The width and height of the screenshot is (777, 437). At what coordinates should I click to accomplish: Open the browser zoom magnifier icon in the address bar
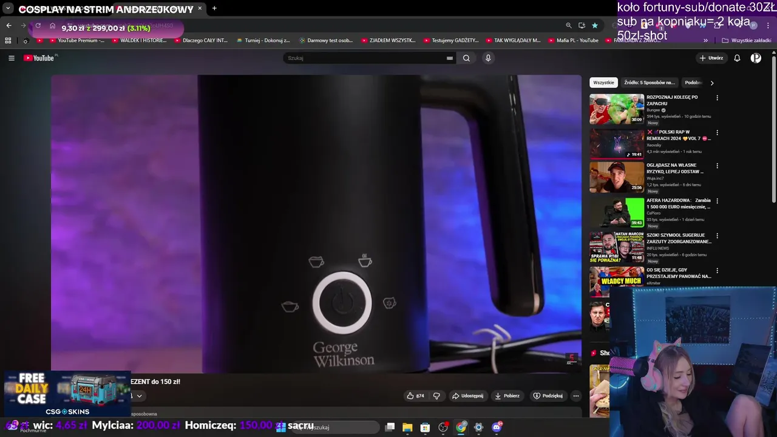(568, 25)
